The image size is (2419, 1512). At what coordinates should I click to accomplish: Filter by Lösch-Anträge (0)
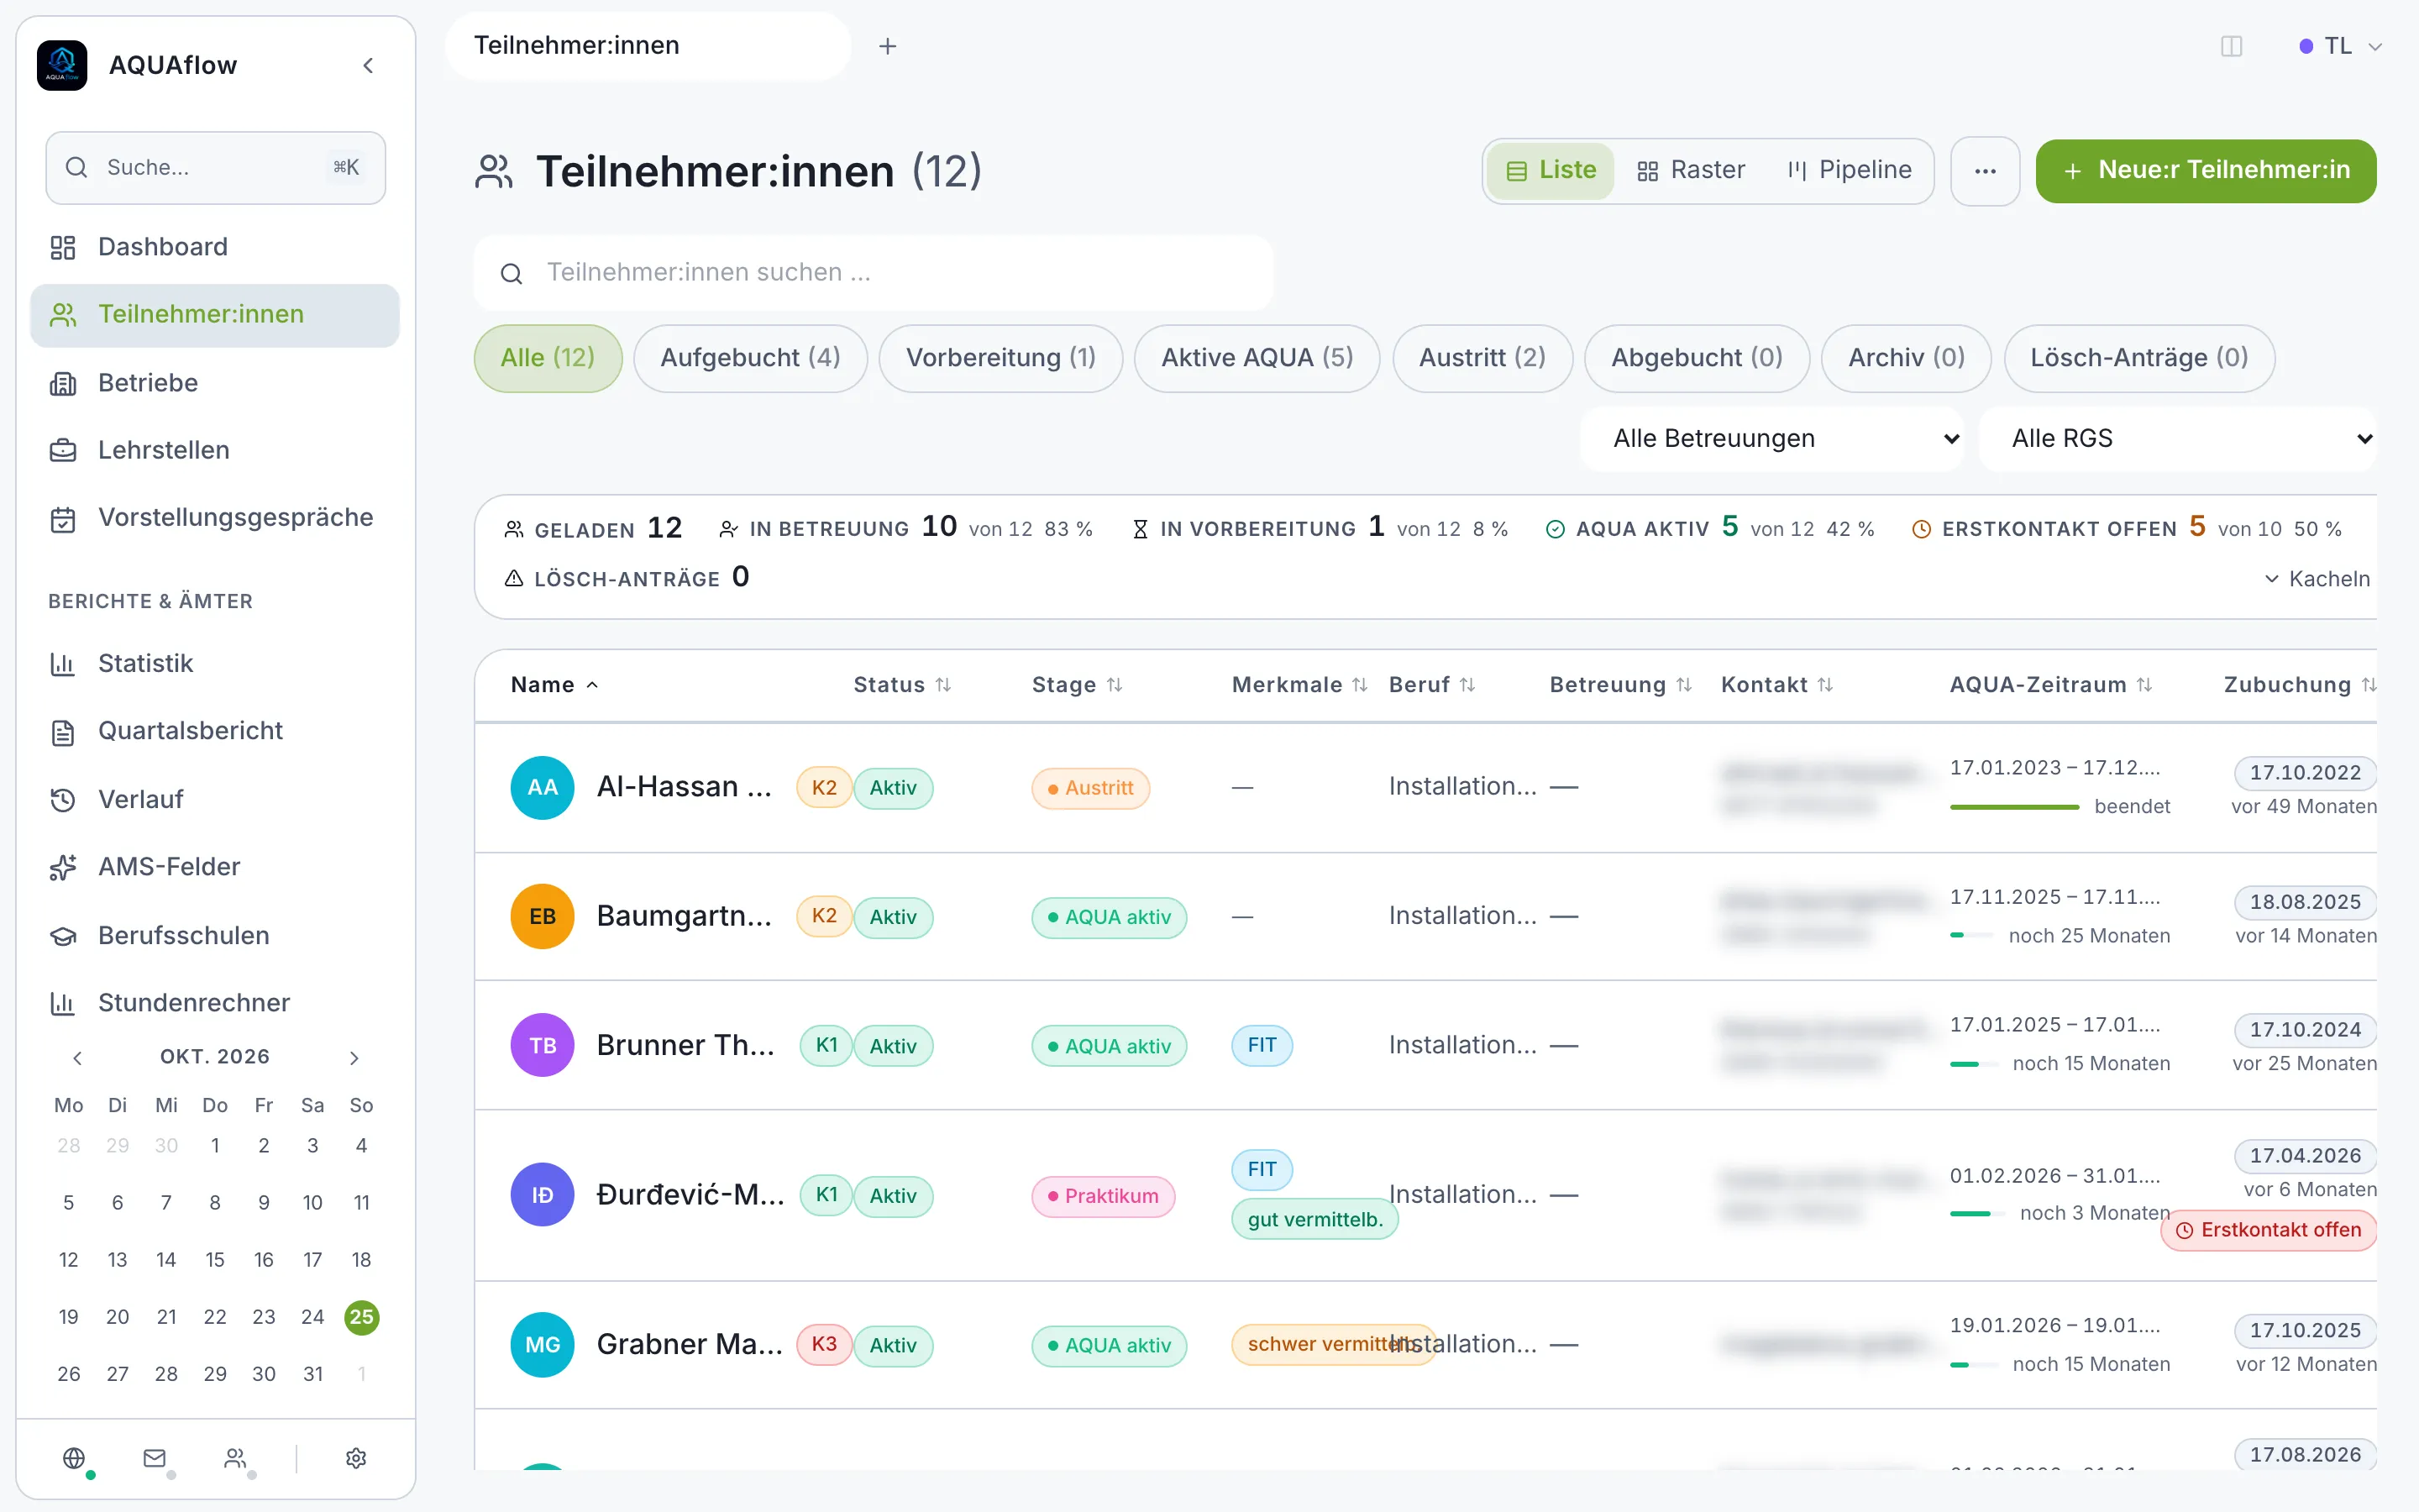point(2139,358)
